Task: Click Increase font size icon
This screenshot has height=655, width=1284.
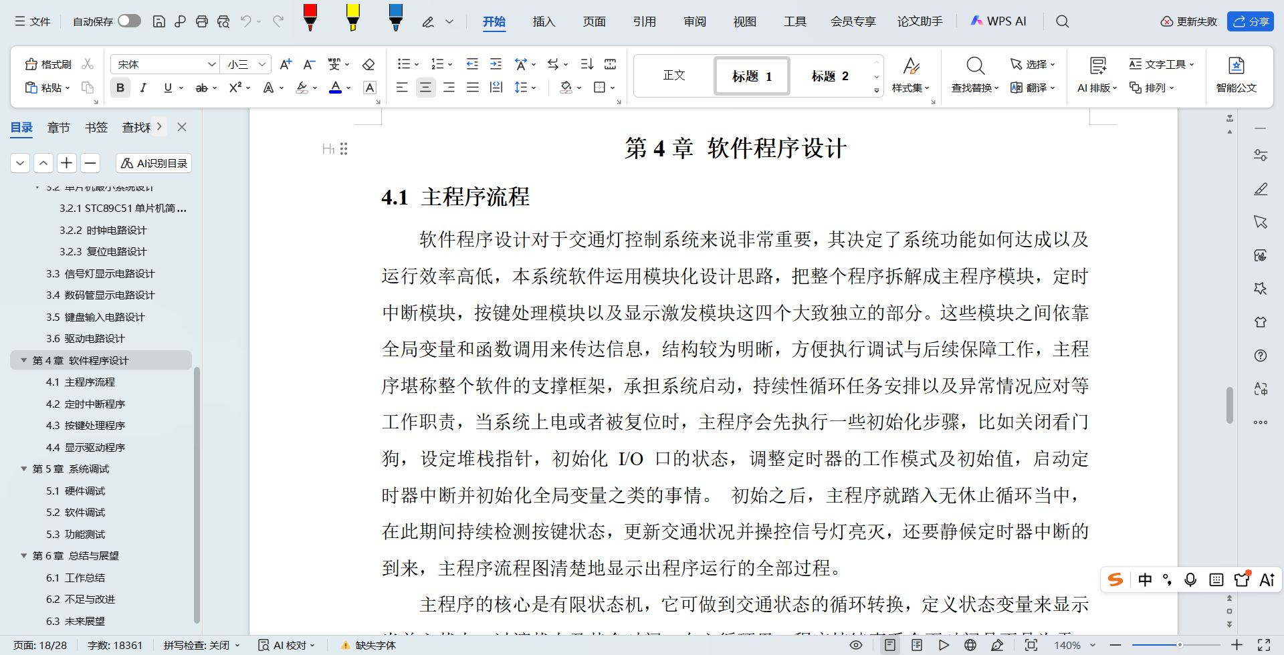Action: [286, 64]
